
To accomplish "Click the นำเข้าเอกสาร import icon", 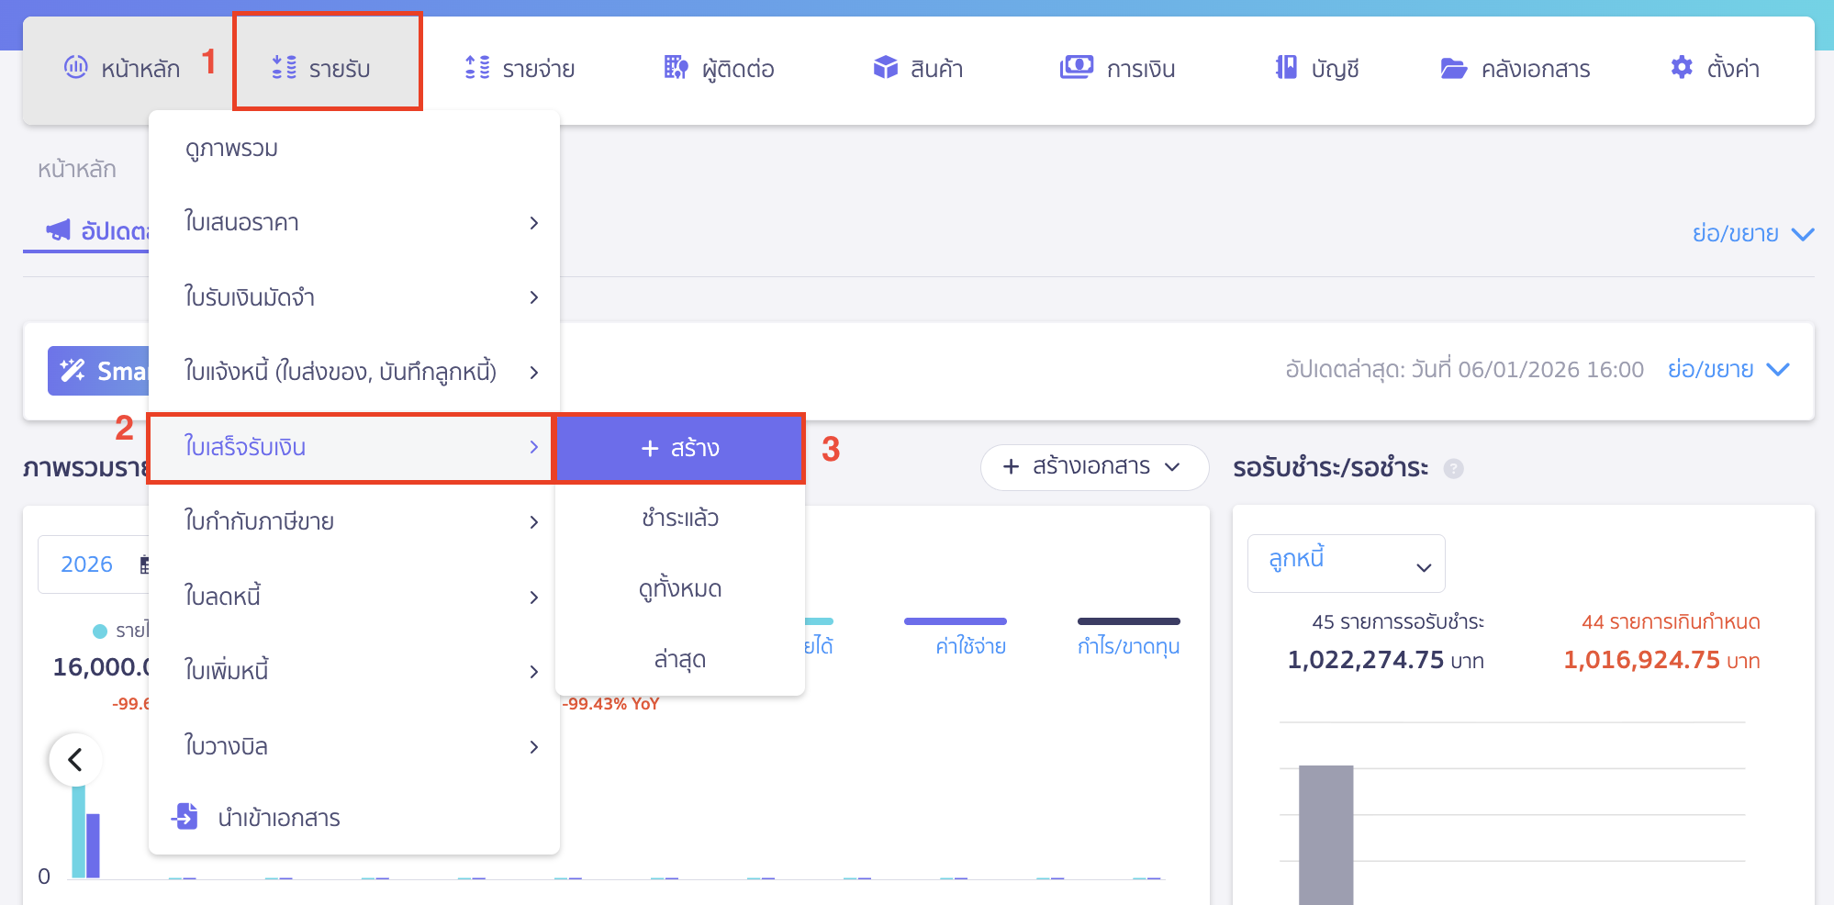I will coord(185,817).
